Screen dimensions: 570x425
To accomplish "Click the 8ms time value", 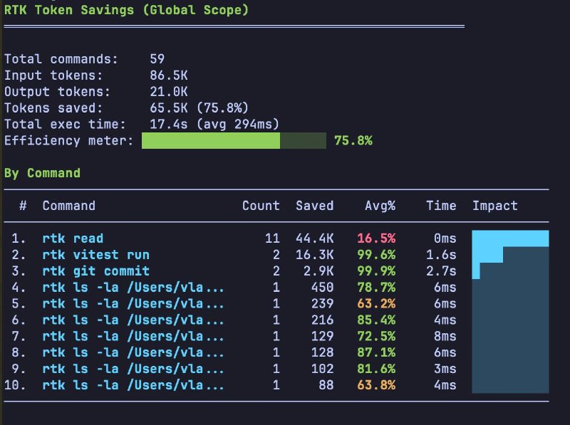I will 445,336.
